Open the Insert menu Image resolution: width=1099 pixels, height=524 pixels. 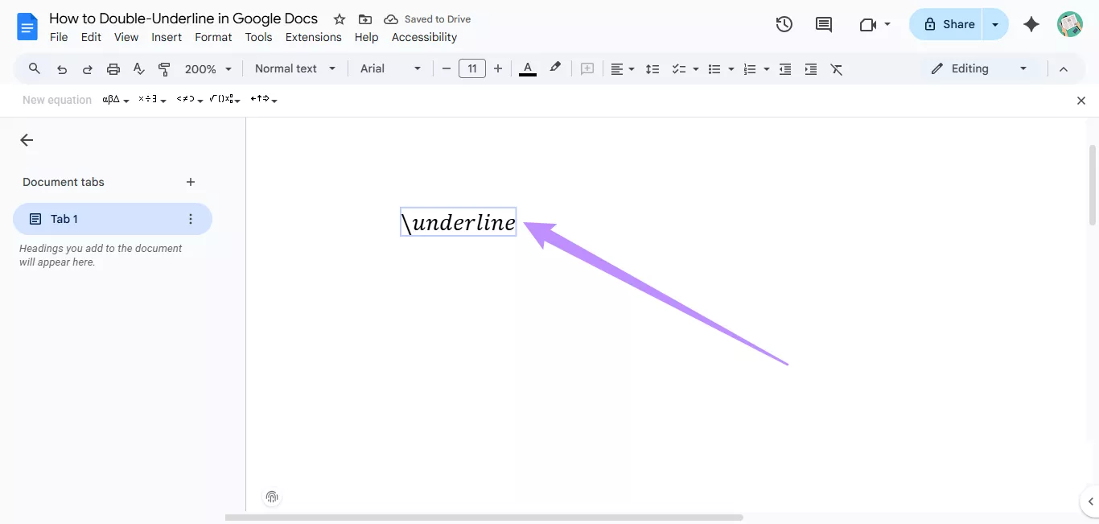point(167,37)
